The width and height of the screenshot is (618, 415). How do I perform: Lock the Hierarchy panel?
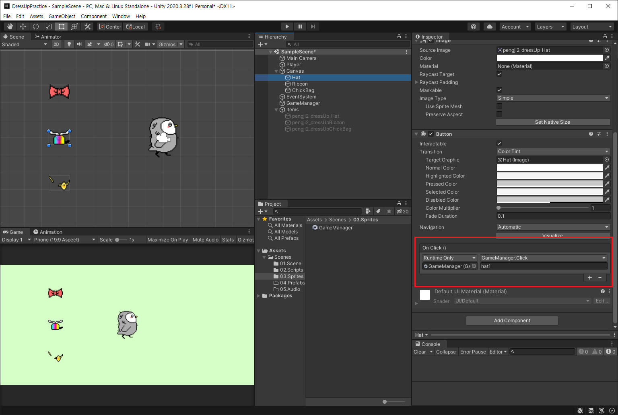click(399, 36)
